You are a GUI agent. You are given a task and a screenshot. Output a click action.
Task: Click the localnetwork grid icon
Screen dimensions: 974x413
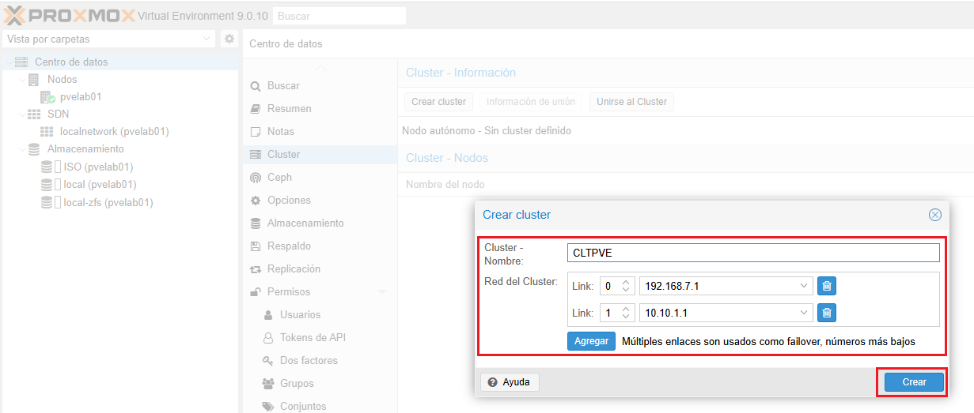(x=47, y=131)
